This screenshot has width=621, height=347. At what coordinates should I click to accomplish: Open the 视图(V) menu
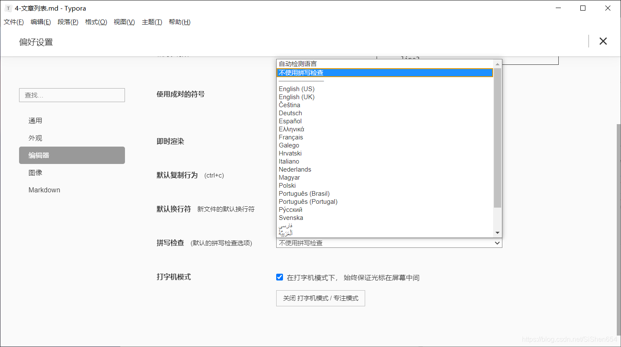124,22
